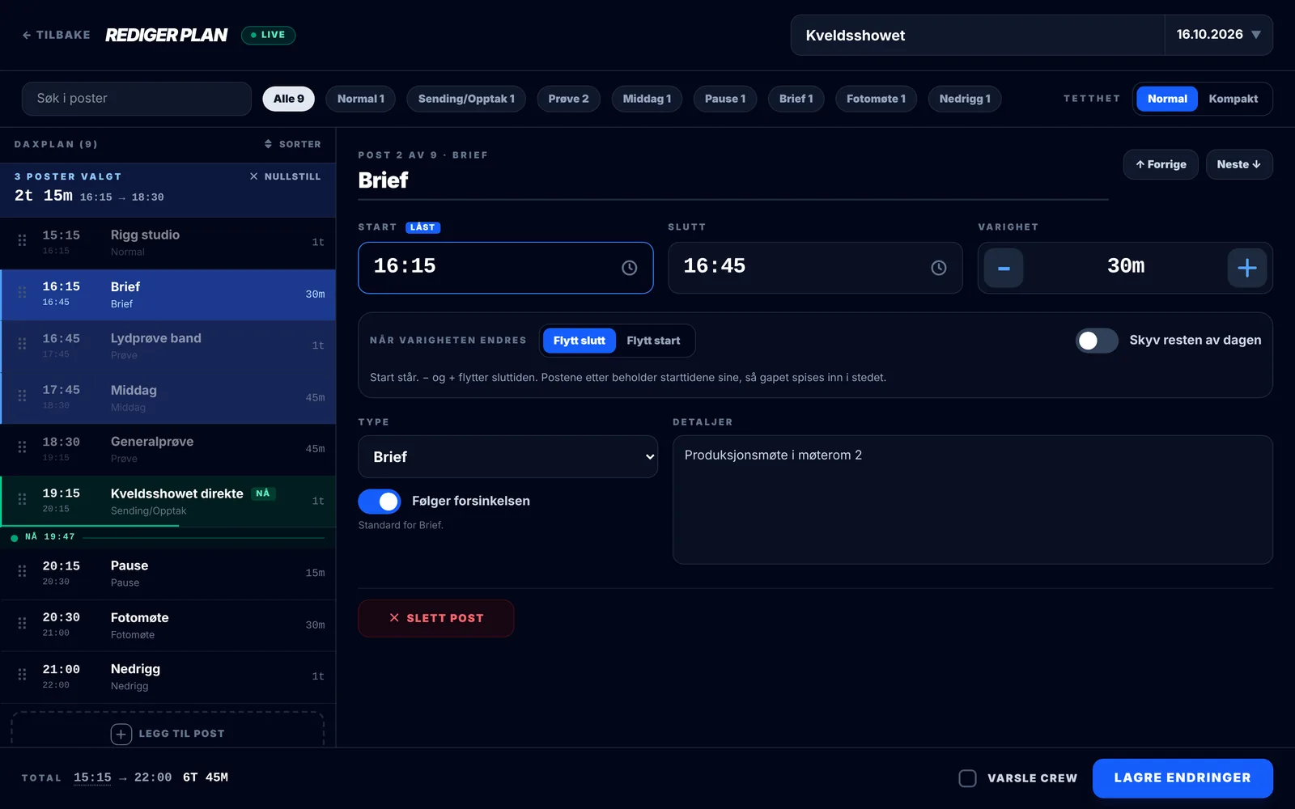The image size is (1295, 809).
Task: Click the drag handle of the Middag row
Action: 23,396
